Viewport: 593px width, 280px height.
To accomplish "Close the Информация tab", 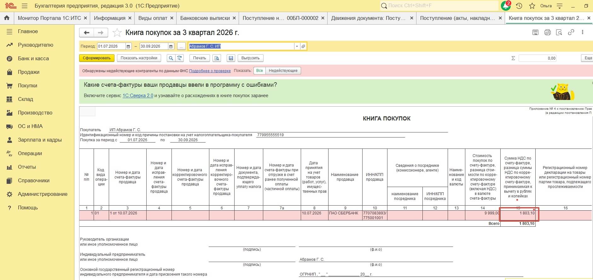I will (x=130, y=18).
